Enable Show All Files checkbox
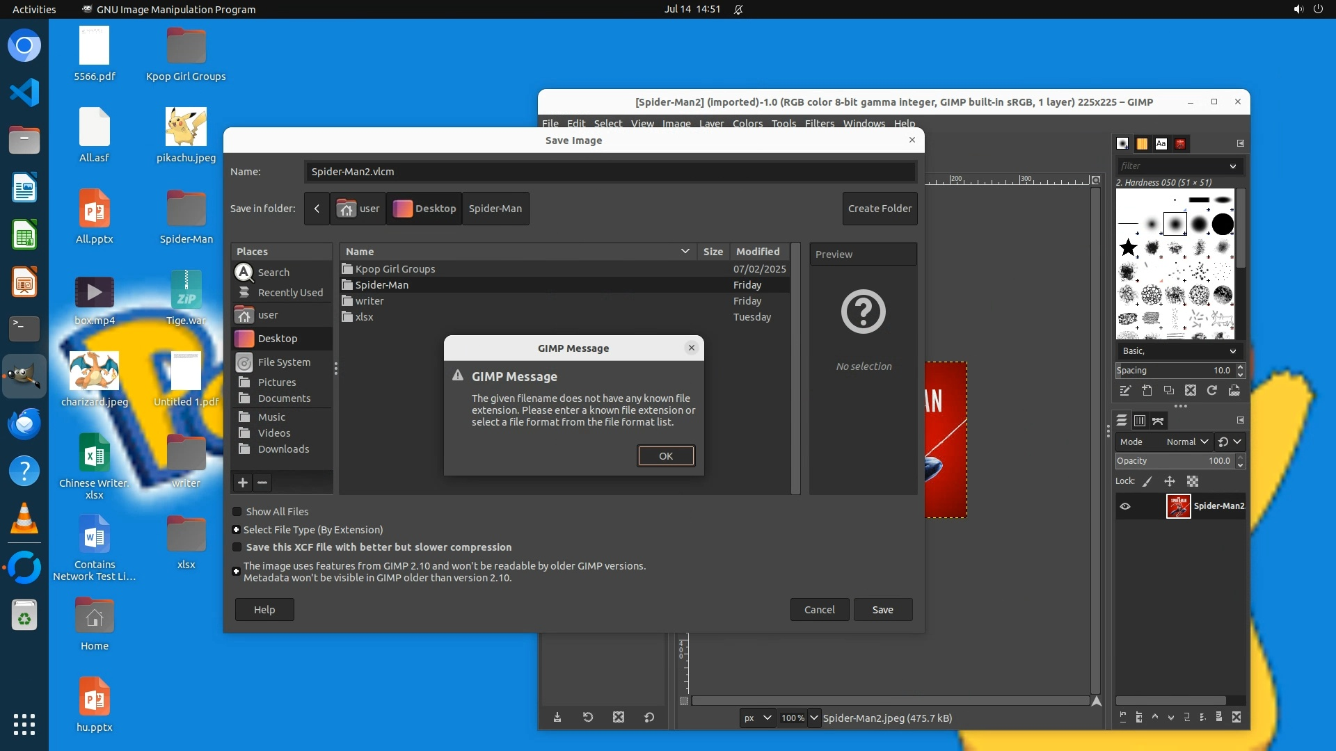 point(237,511)
